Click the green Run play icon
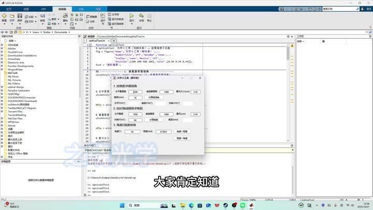Image resolution: width=373 pixels, height=210 pixels. point(132,16)
